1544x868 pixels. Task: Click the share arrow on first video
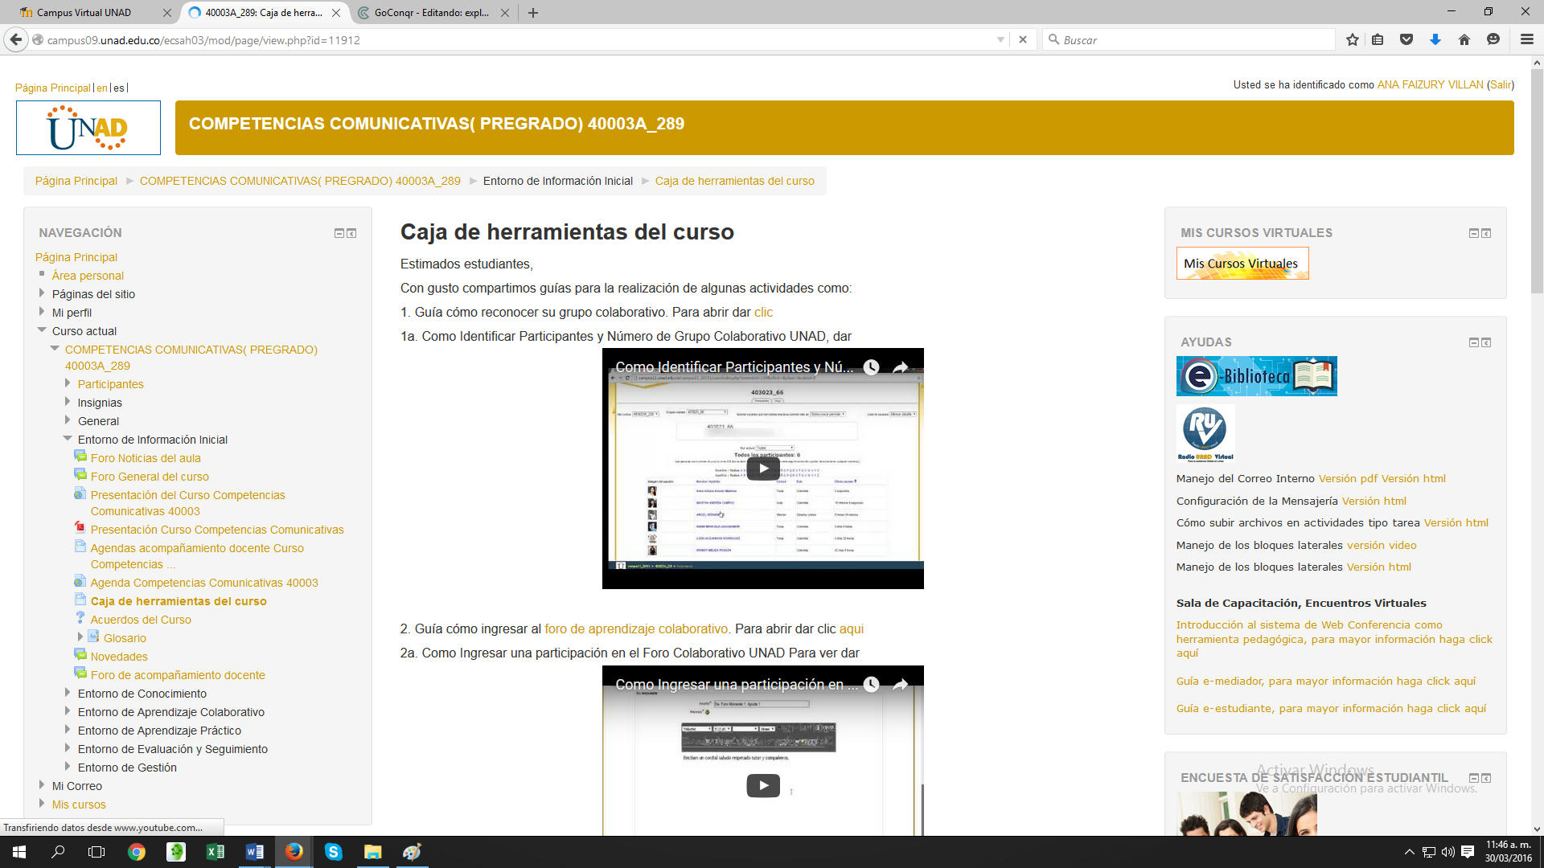tap(901, 367)
